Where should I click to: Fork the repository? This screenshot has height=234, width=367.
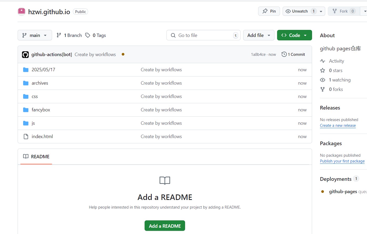(344, 11)
